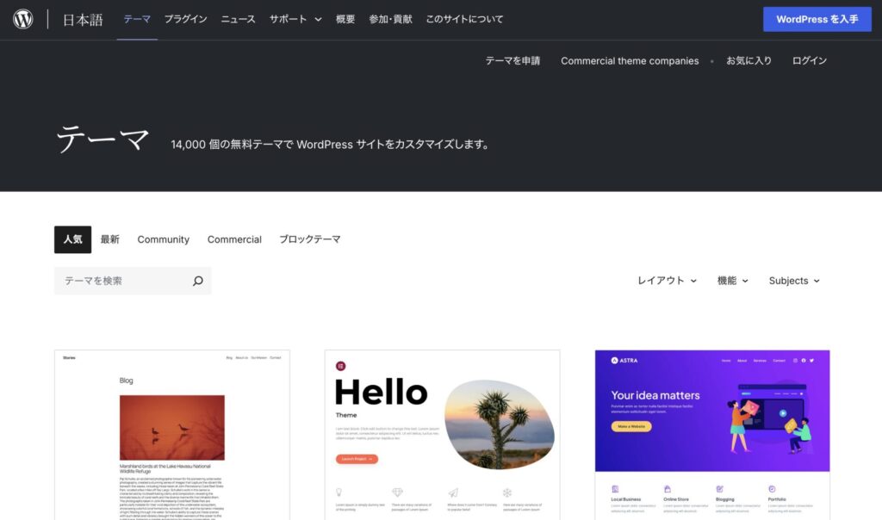This screenshot has width=882, height=520.
Task: Click the Astra logo in the theme preview
Action: (624, 361)
